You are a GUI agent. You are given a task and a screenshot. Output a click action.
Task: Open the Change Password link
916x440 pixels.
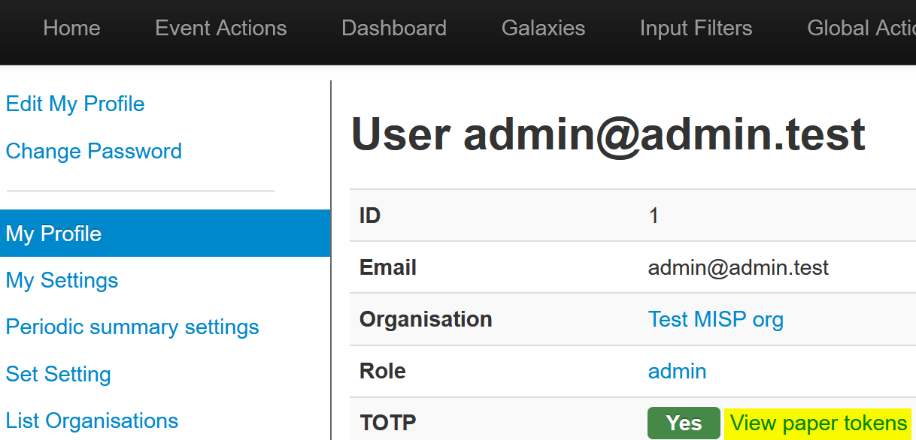point(93,151)
